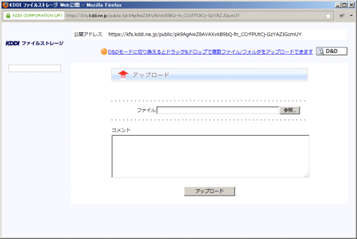The image size is (357, 239).
Task: Click the アップロード section header bar
Action: click(209, 75)
